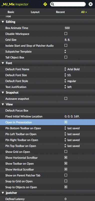Toggle Disable Workspace checkbox
The image size is (95, 201).
click(x=66, y=34)
